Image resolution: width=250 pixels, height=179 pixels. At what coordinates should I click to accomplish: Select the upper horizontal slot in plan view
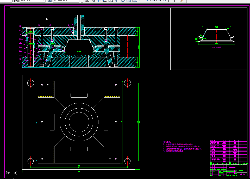[79, 95]
